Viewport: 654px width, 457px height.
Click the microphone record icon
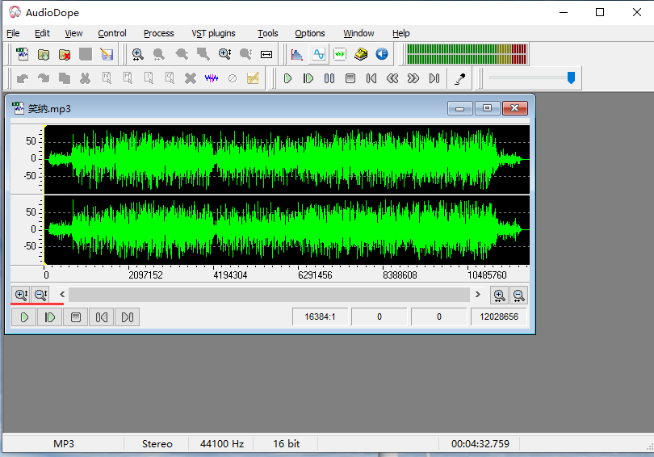coord(460,78)
